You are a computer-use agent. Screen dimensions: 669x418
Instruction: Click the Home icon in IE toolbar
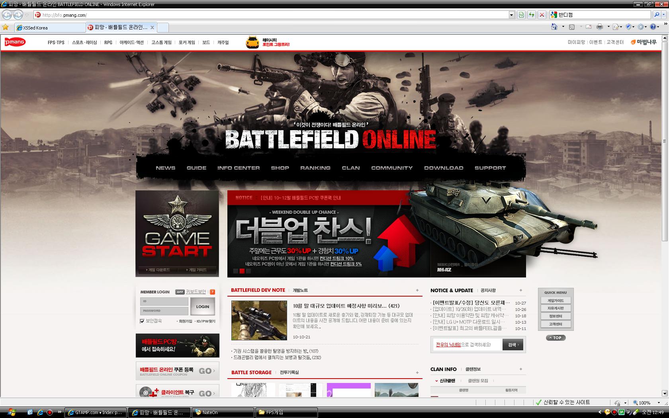554,27
